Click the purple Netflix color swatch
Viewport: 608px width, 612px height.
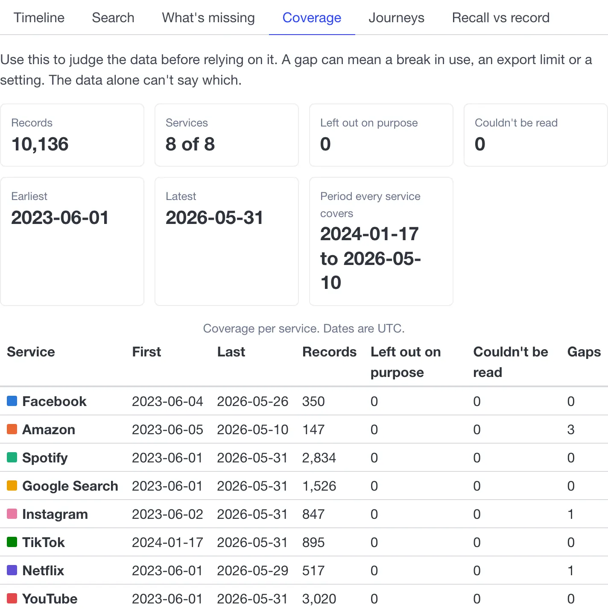tap(12, 570)
